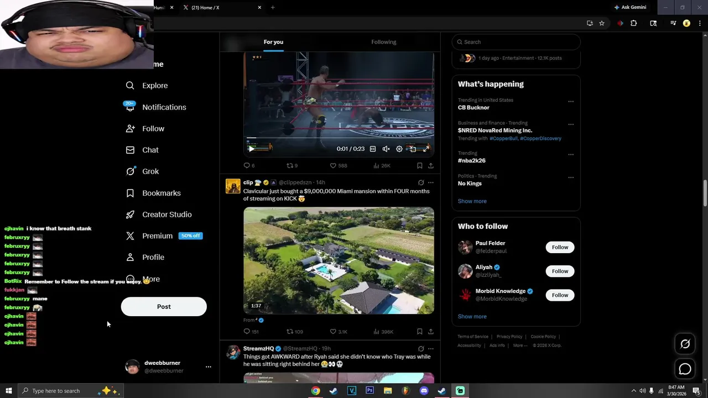The image size is (708, 398).
Task: Show more in Who to follow
Action: [472, 317]
